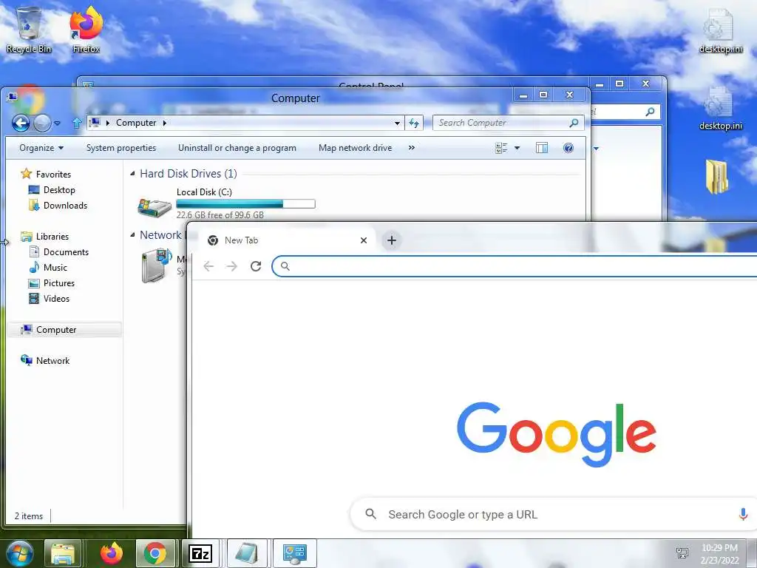Image resolution: width=757 pixels, height=568 pixels.
Task: Focus the Chrome address bar
Action: (x=515, y=266)
